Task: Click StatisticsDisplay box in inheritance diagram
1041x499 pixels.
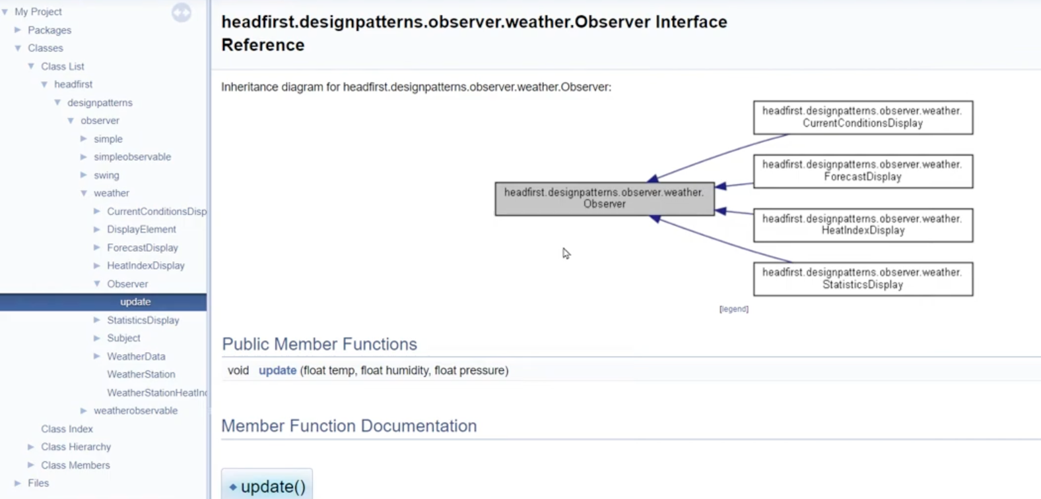Action: pyautogui.click(x=863, y=279)
